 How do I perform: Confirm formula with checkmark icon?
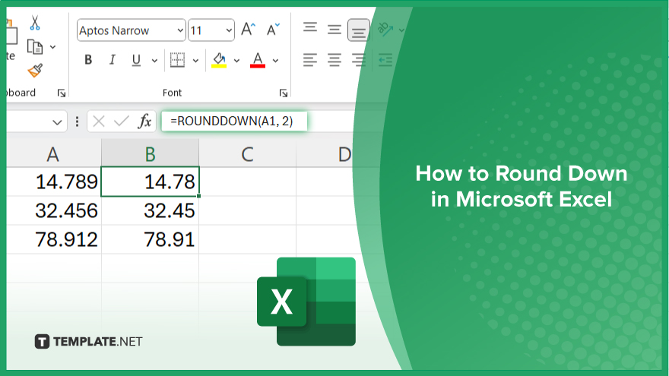point(122,122)
